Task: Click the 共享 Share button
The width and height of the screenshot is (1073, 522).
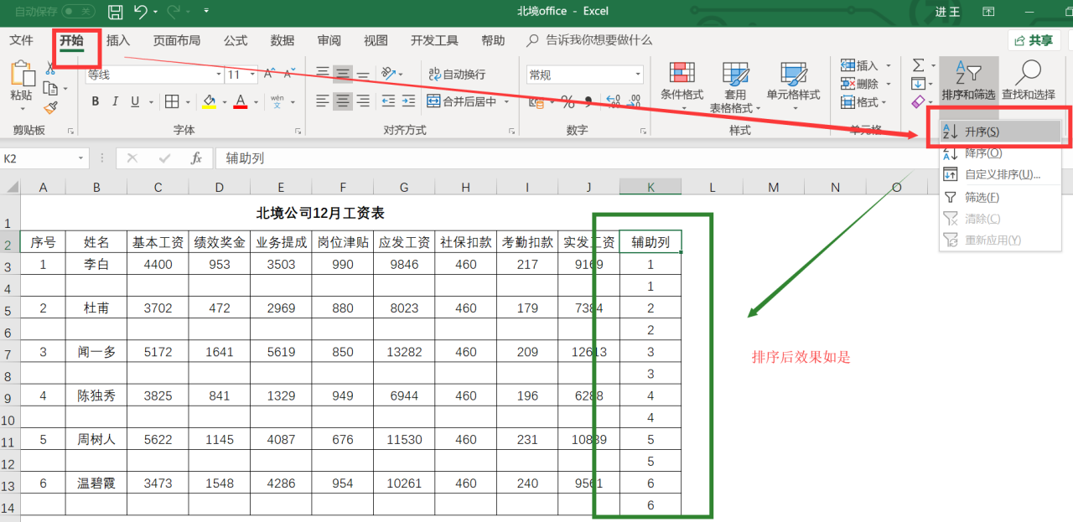Action: pos(1034,40)
